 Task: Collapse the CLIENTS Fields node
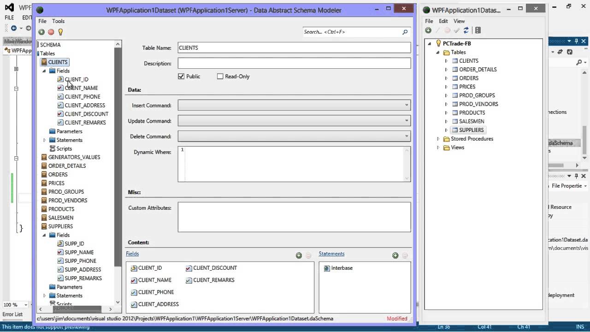pyautogui.click(x=45, y=71)
